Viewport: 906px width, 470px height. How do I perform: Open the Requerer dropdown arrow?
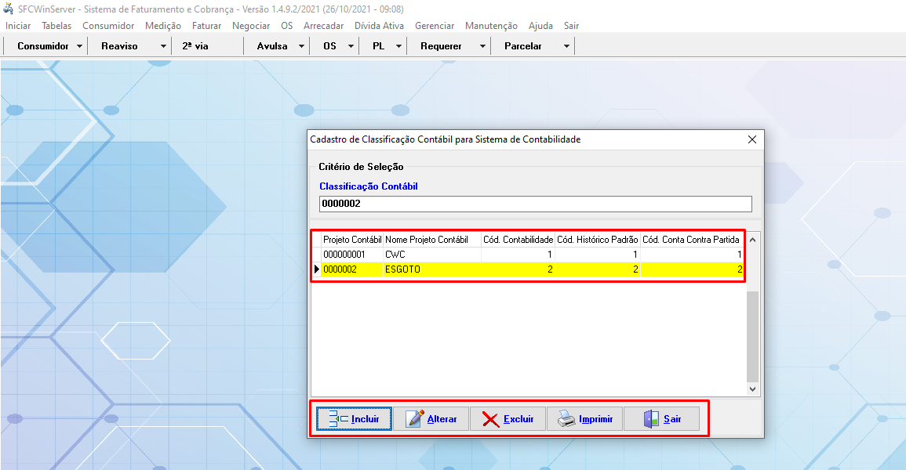[x=482, y=46]
